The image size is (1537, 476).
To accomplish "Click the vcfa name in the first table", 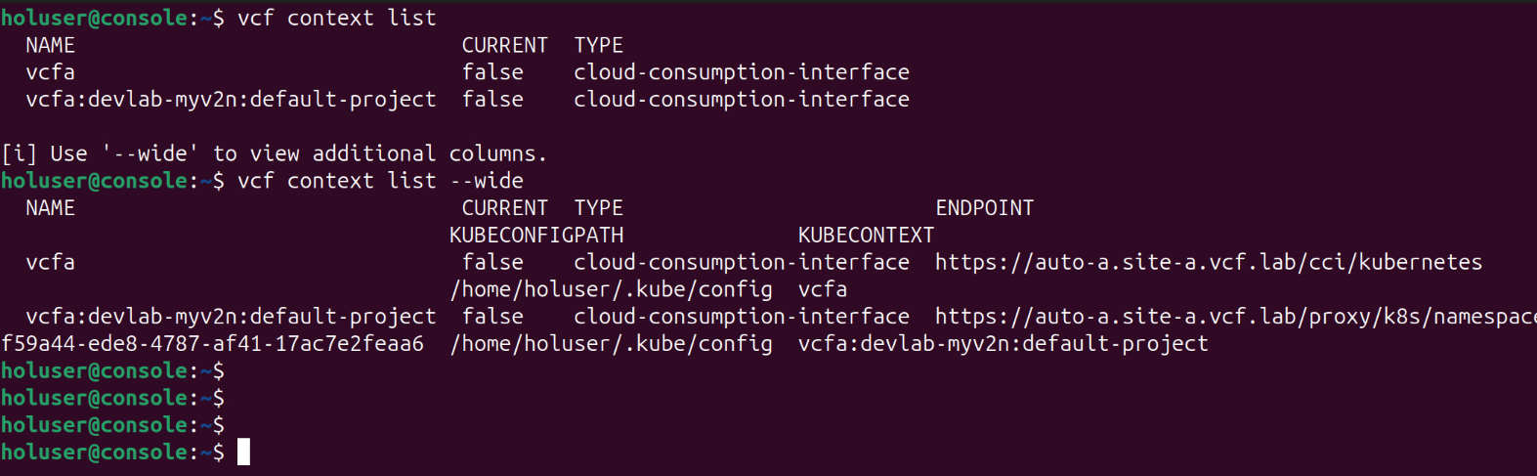I will tap(50, 72).
